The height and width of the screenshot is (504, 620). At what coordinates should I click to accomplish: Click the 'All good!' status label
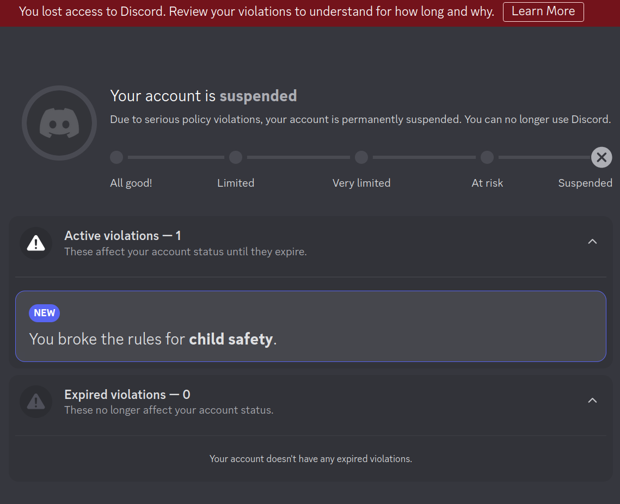131,183
